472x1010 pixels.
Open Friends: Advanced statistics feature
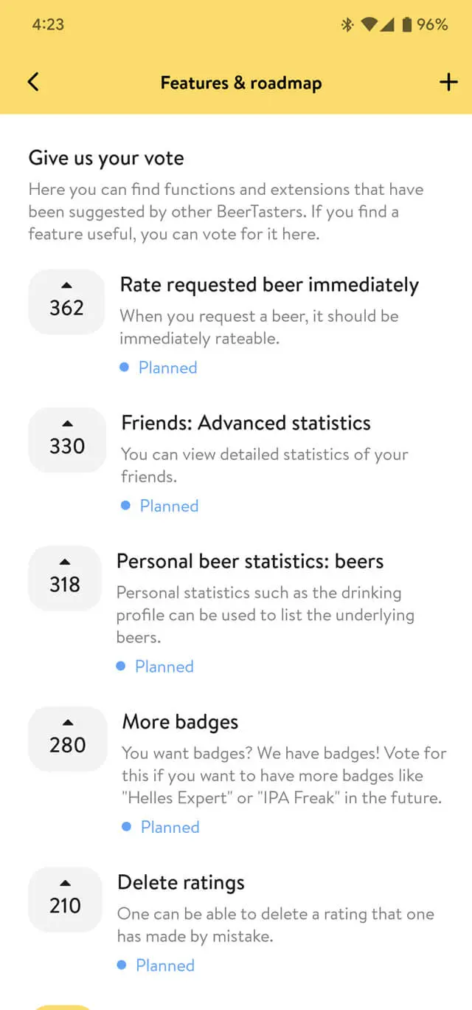click(x=246, y=423)
